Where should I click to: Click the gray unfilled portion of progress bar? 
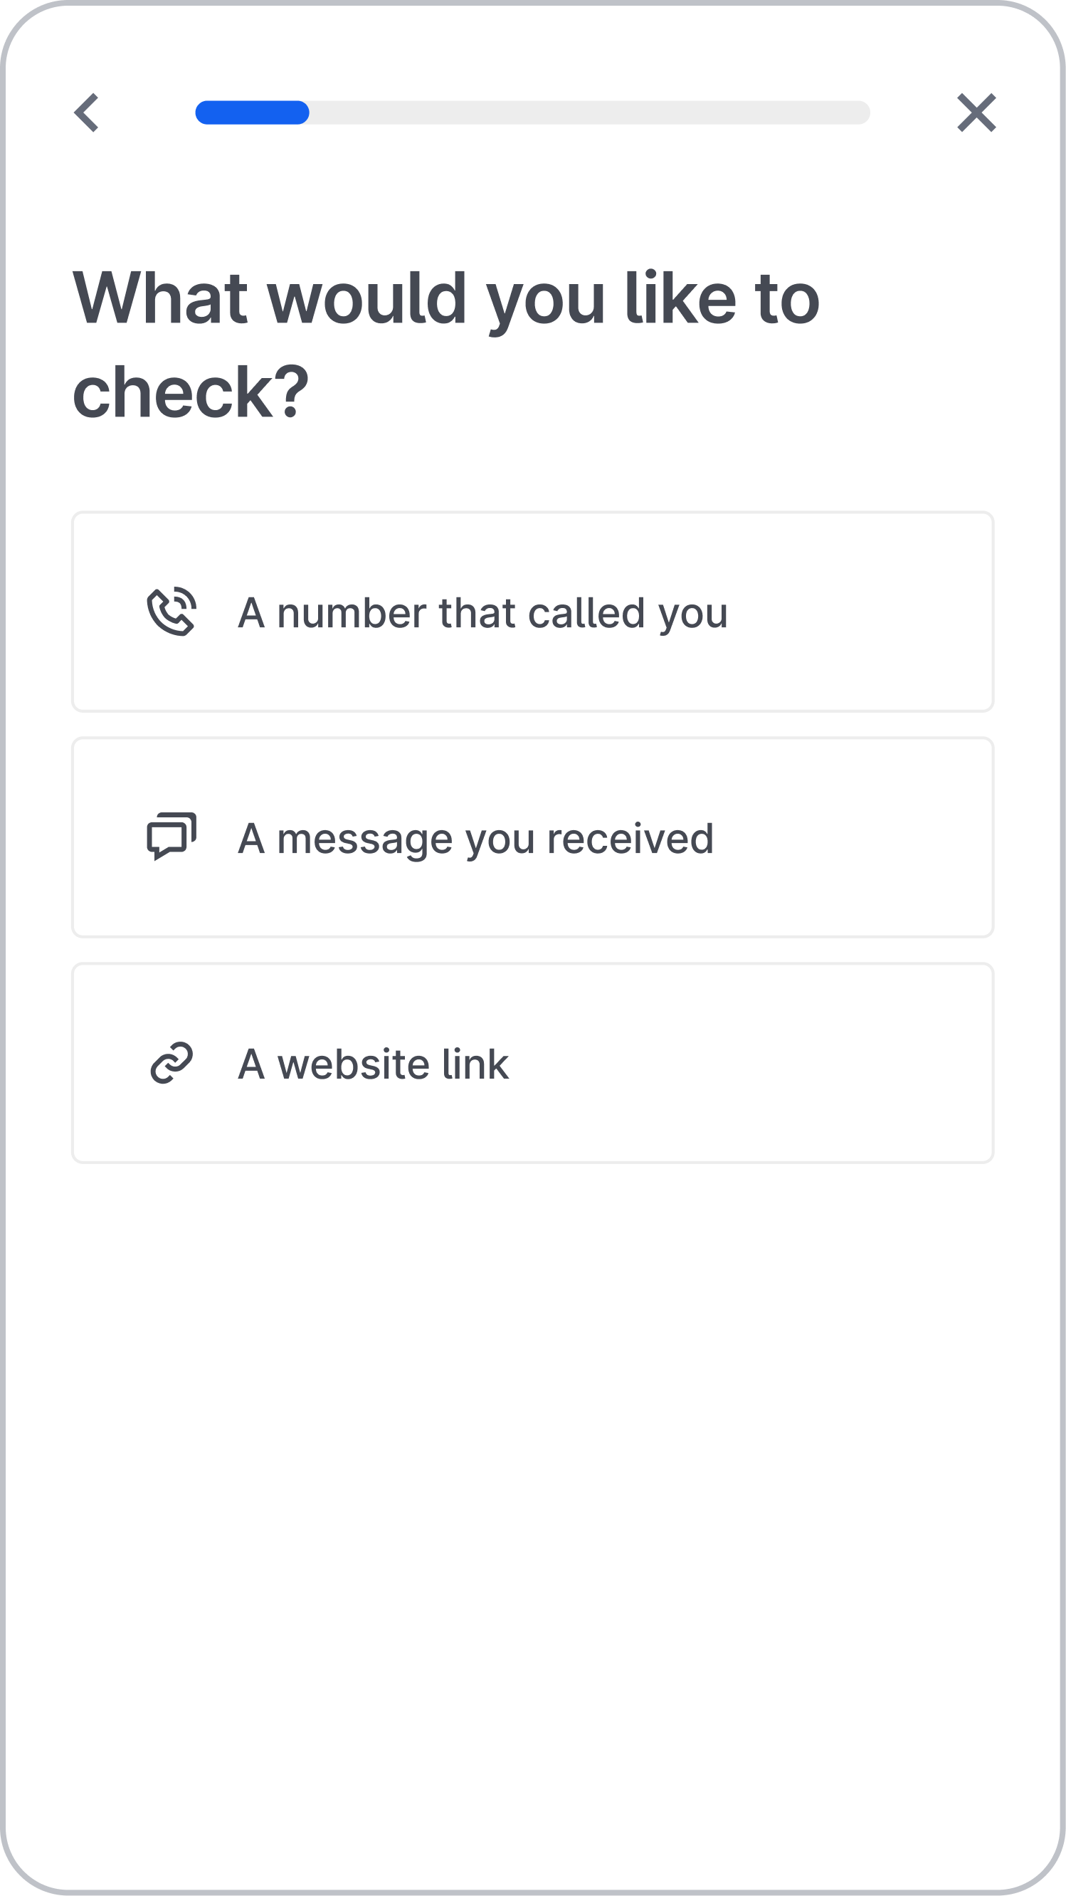(589, 112)
